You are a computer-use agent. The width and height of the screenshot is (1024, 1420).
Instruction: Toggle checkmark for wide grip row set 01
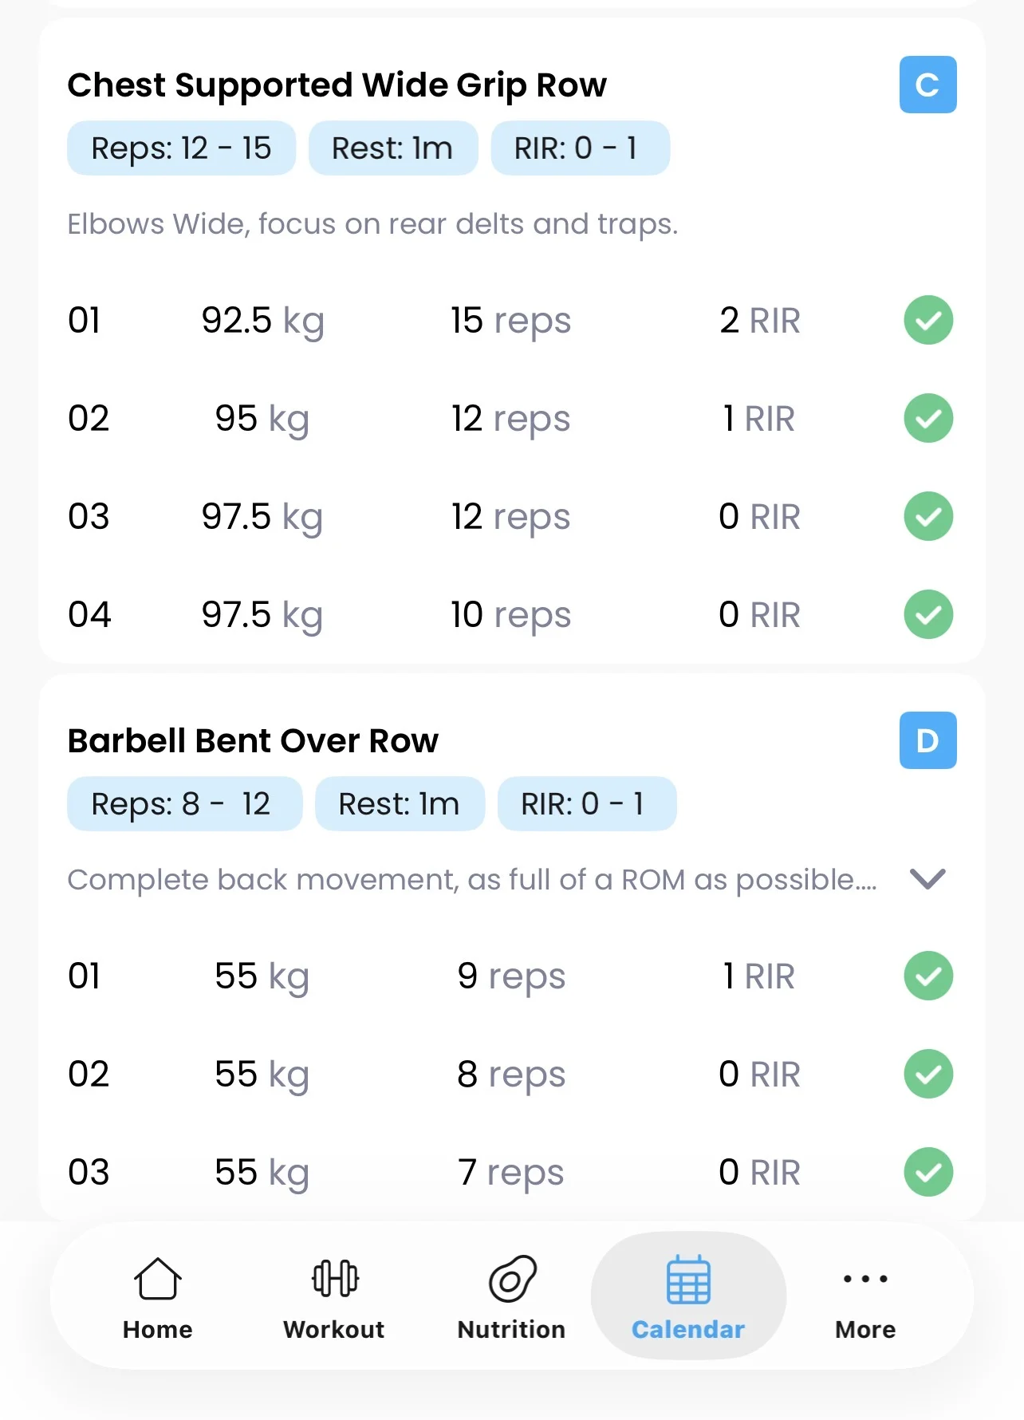tap(928, 320)
